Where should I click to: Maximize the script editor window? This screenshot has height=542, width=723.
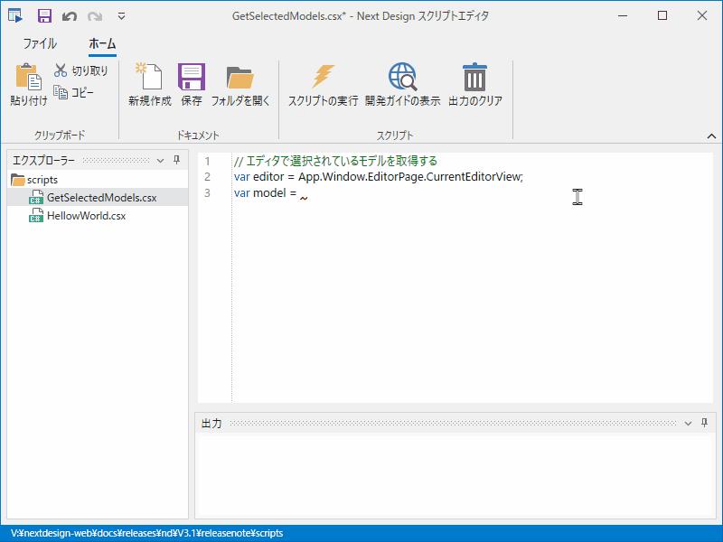[662, 15]
